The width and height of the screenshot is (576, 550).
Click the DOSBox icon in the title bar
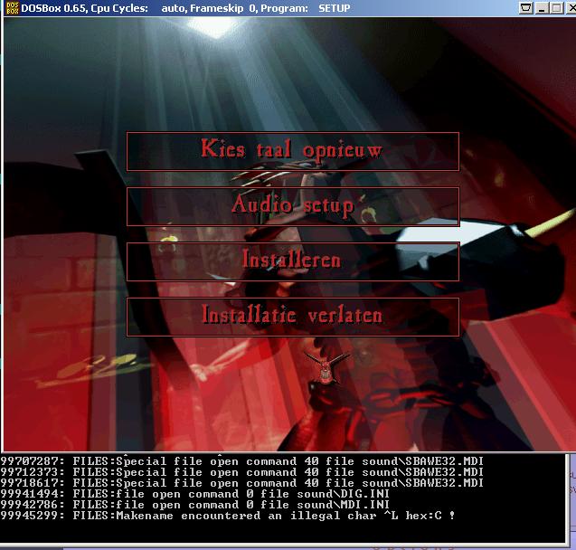pos(10,8)
